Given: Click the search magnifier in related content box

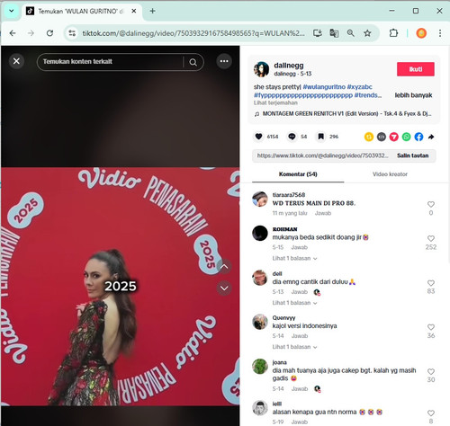Looking at the screenshot, I should click(x=193, y=62).
